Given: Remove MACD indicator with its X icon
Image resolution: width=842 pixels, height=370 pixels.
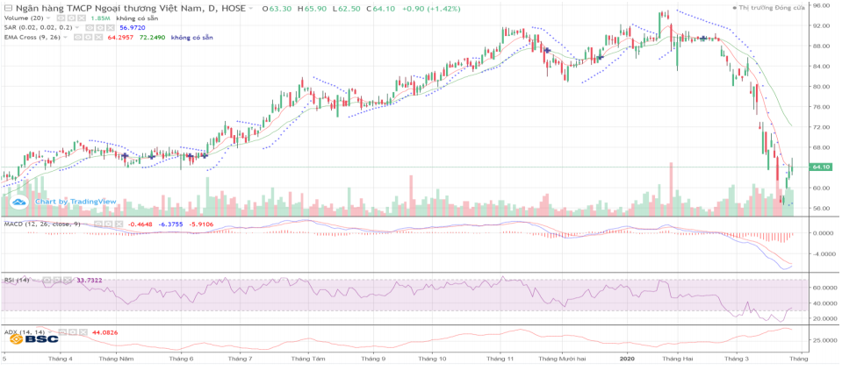Looking at the screenshot, I should click(119, 224).
